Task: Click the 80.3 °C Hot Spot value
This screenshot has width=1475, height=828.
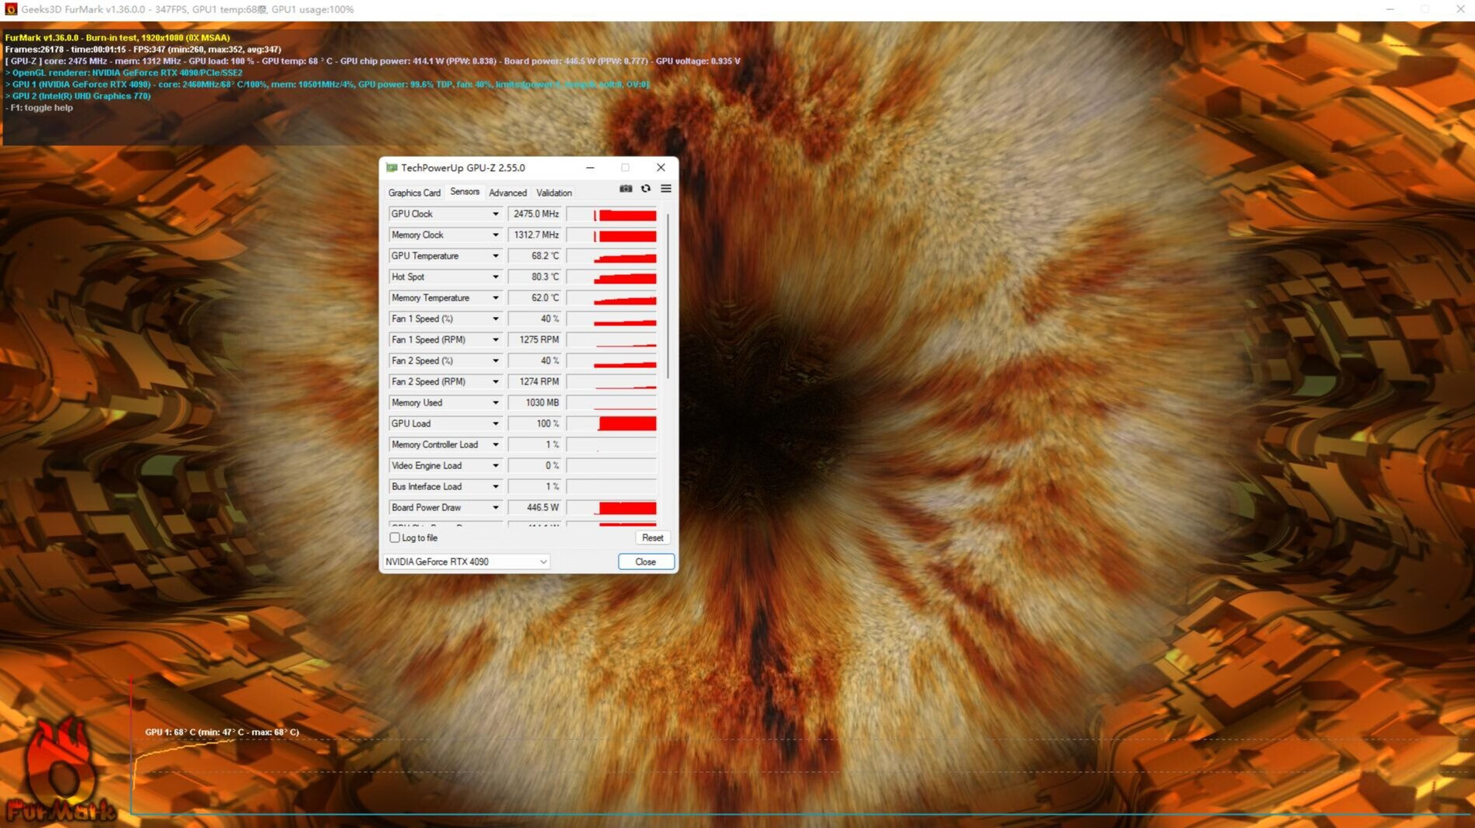Action: 535,277
